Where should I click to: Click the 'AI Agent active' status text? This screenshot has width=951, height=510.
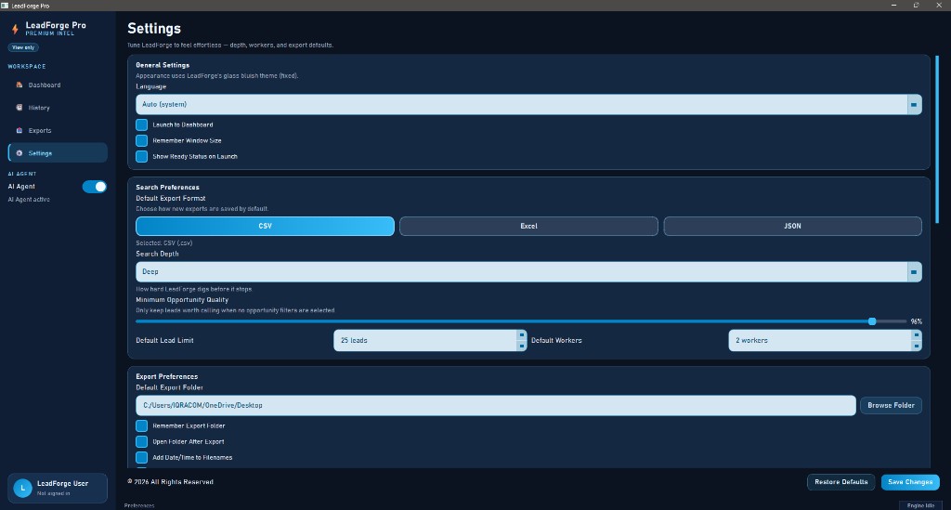29,200
